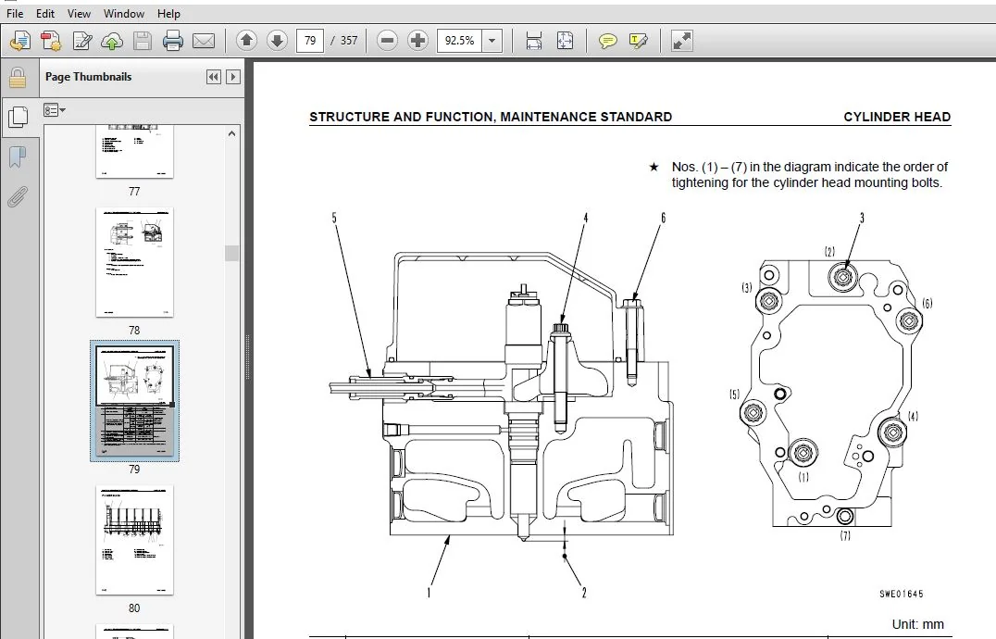
Task: Click the zoom out minus button
Action: (387, 41)
